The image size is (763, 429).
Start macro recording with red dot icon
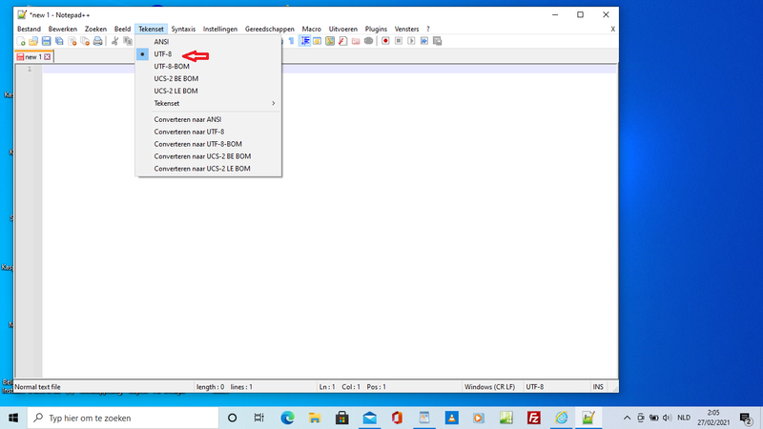[x=385, y=41]
